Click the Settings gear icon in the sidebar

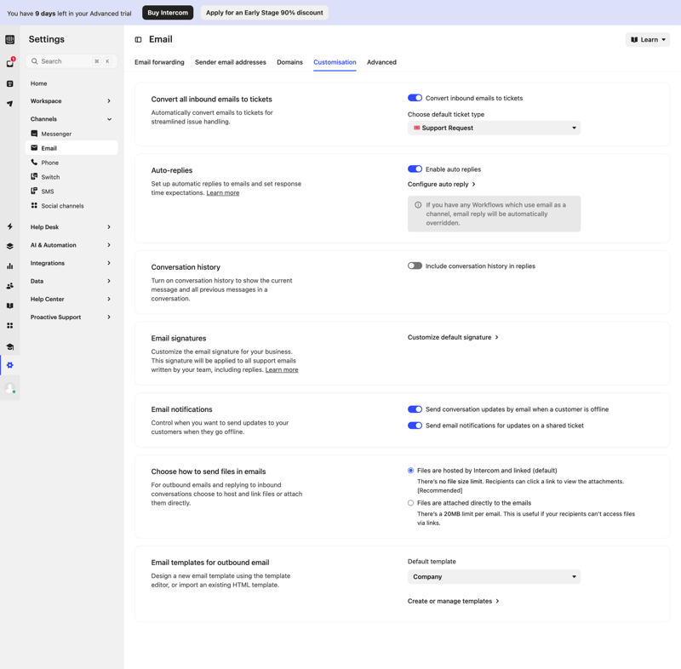[9, 364]
